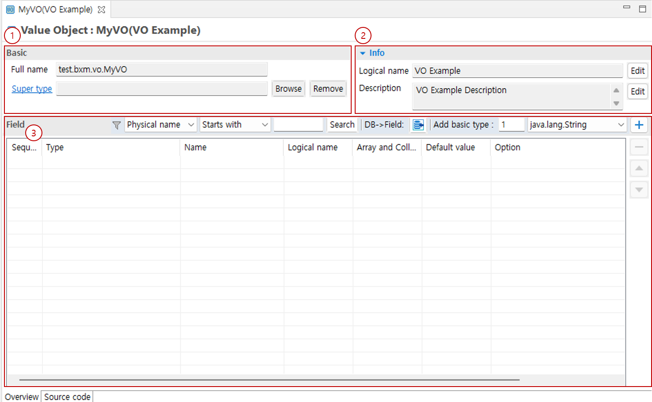Viewport: 652px width, 402px height.
Task: Collapse the Info section
Action: (x=363, y=53)
